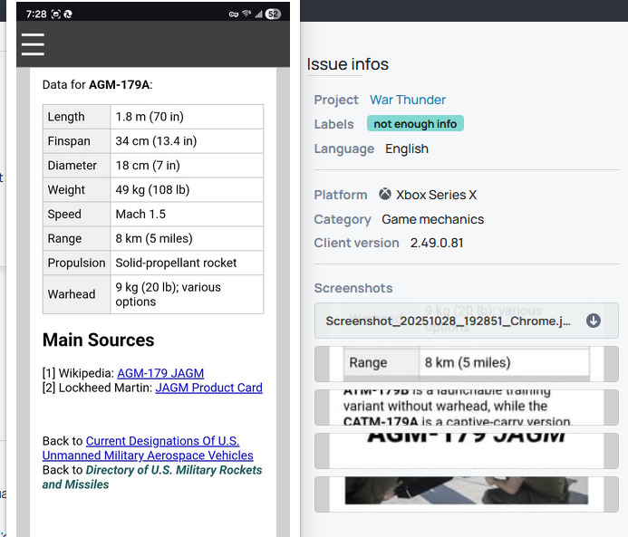Click the download arrow icon for the screenshot
628x537 pixels.
pos(593,321)
